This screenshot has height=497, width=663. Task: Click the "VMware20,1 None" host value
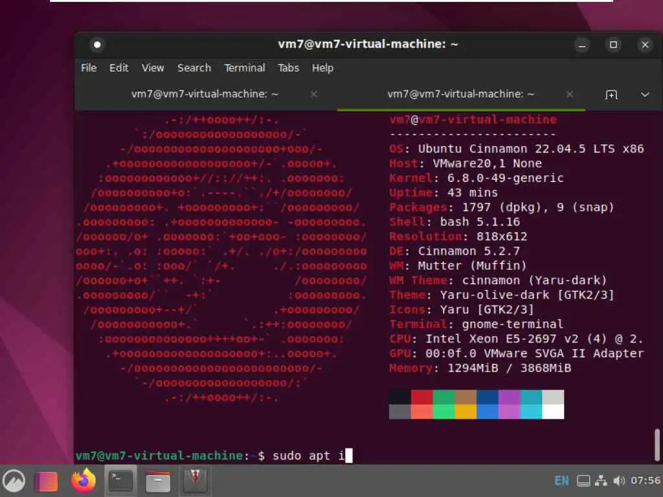(487, 164)
